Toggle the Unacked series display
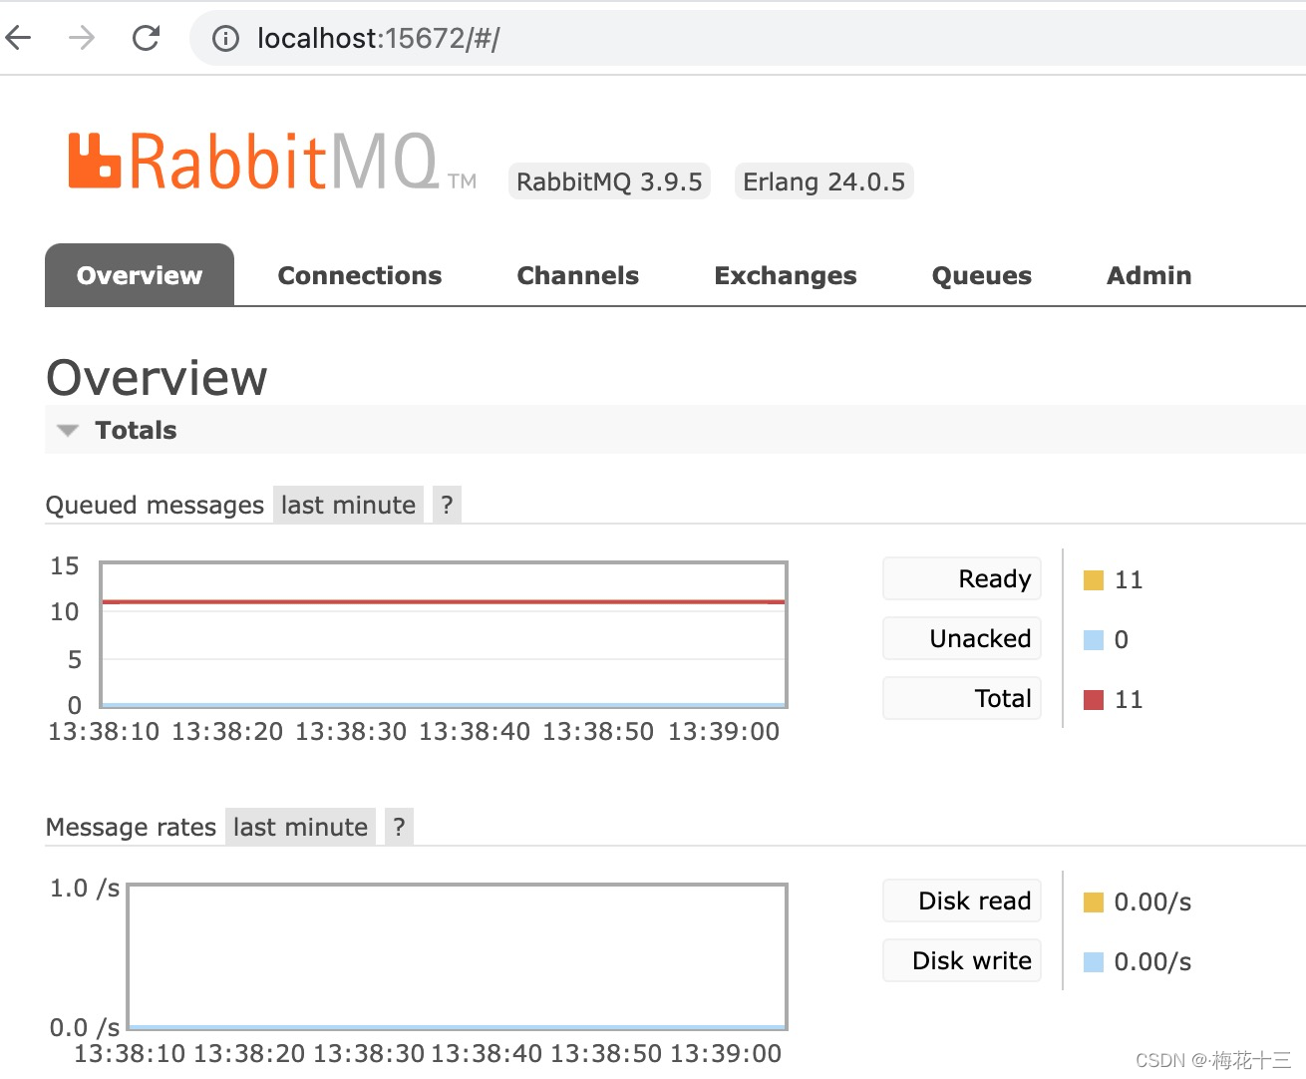 pyautogui.click(x=960, y=638)
